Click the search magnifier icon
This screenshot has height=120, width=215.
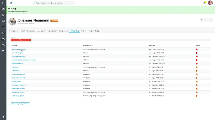34,3
